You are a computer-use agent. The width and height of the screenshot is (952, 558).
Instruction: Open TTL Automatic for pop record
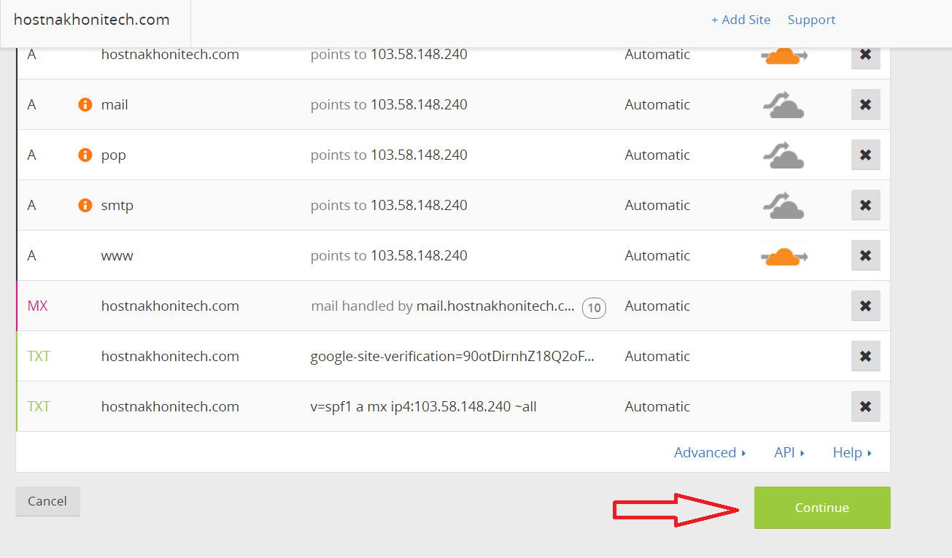pos(657,155)
